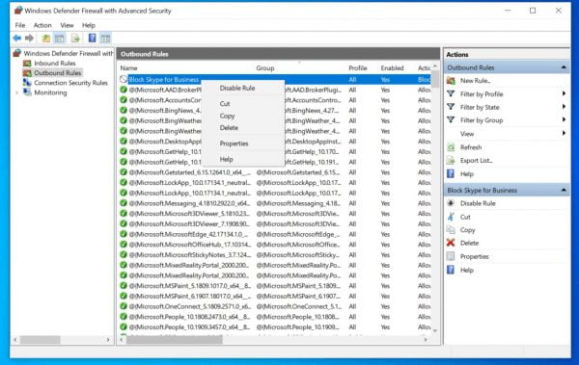Select Monitoring node in the tree
This screenshot has width=579, height=365.
(x=50, y=92)
